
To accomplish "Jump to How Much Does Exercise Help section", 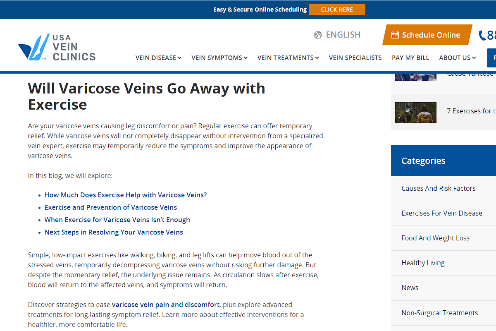I will [x=126, y=195].
